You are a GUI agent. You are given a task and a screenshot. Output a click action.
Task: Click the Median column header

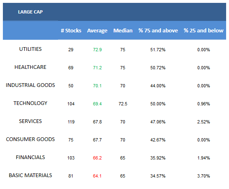123,30
